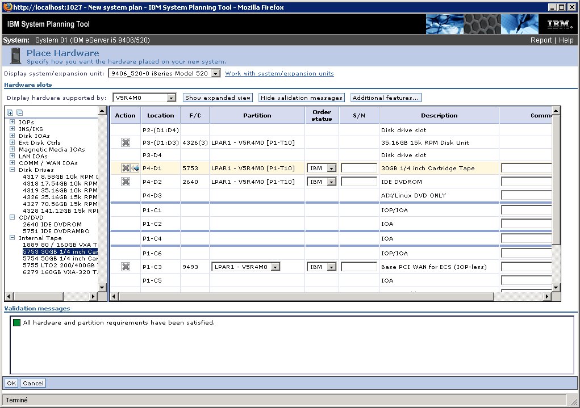Image resolution: width=580 pixels, height=408 pixels.
Task: Remove the P1-C3 Base PCI WAN card
Action: click(126, 267)
